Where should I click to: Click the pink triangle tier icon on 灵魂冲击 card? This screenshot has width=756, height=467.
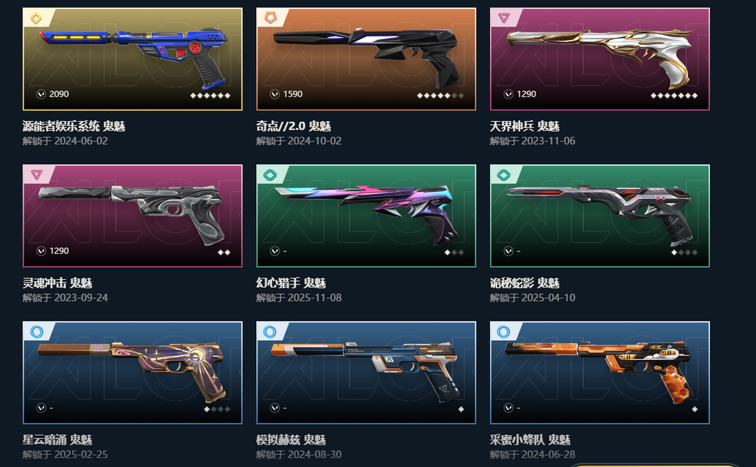pyautogui.click(x=36, y=174)
